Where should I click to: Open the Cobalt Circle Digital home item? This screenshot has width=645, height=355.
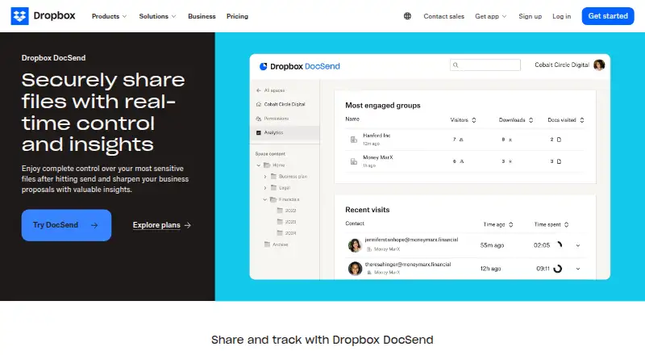281,104
